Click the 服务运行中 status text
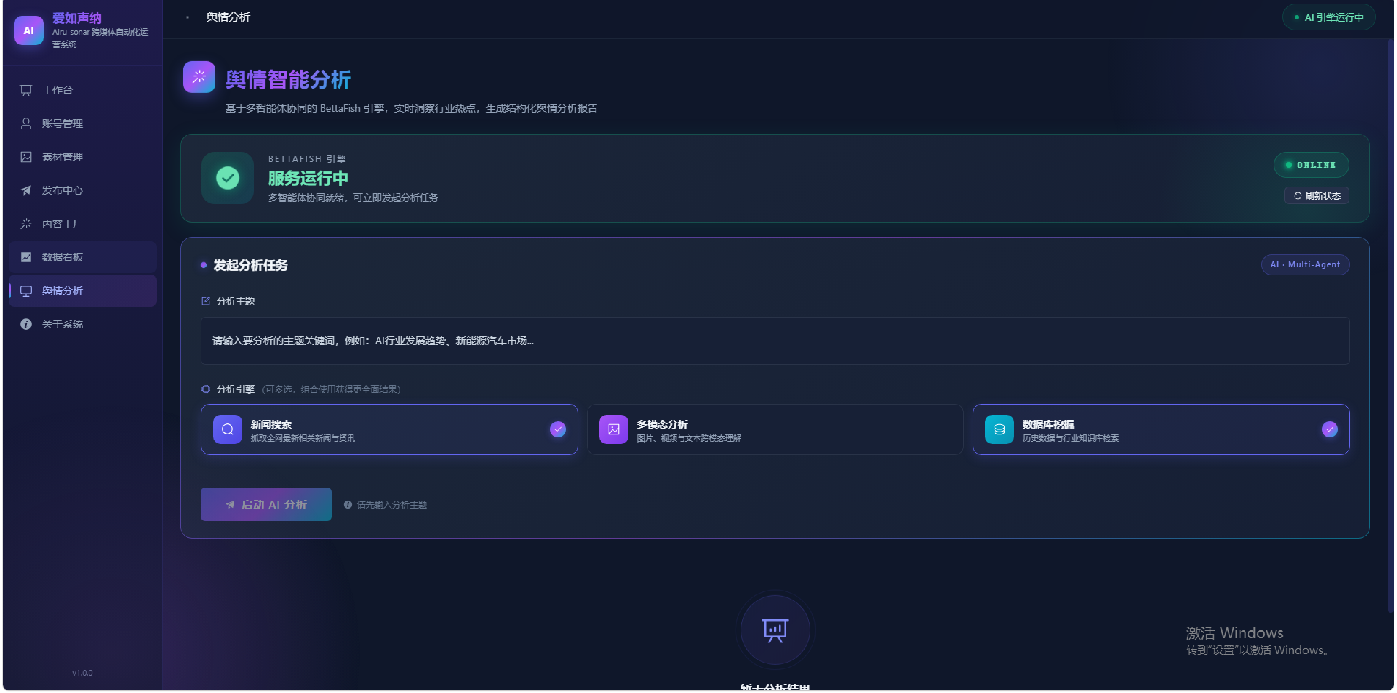Image resolution: width=1397 pixels, height=693 pixels. pyautogui.click(x=308, y=179)
